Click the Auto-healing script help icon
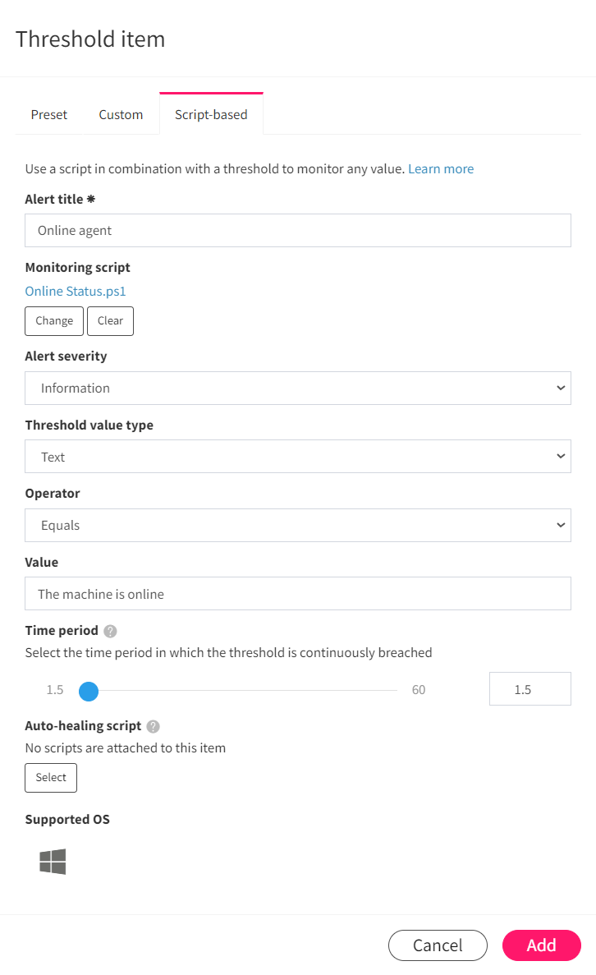Viewport: 596px width, 975px height. 153,726
